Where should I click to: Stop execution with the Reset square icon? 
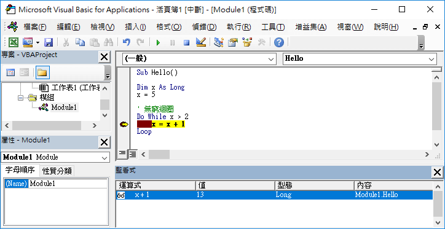coord(186,43)
